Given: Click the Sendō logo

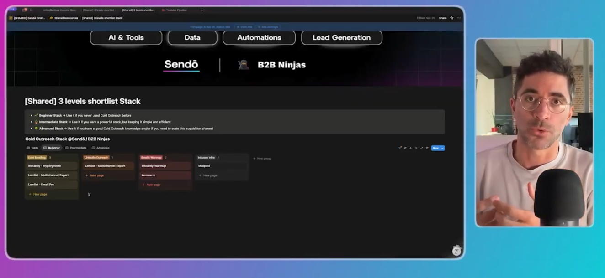Looking at the screenshot, I should [181, 65].
